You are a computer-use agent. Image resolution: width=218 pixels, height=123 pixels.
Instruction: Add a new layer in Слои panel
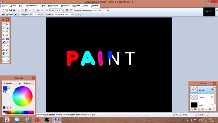pos(192,109)
